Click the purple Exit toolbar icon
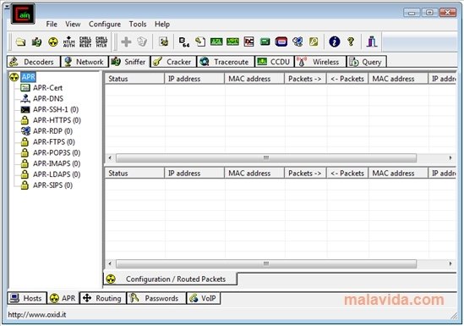464x326 pixels. tap(372, 41)
